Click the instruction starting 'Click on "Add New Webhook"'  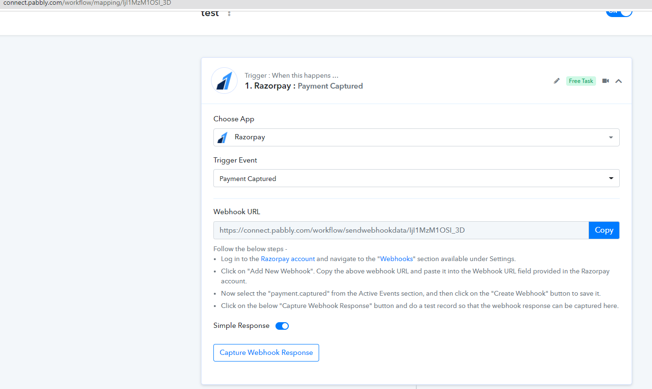point(415,276)
